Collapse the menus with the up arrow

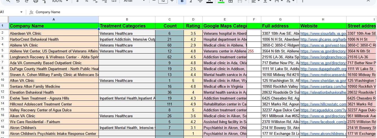368,1
